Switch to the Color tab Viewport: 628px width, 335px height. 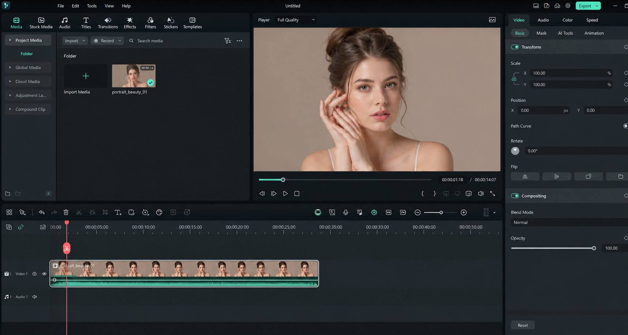tap(567, 20)
